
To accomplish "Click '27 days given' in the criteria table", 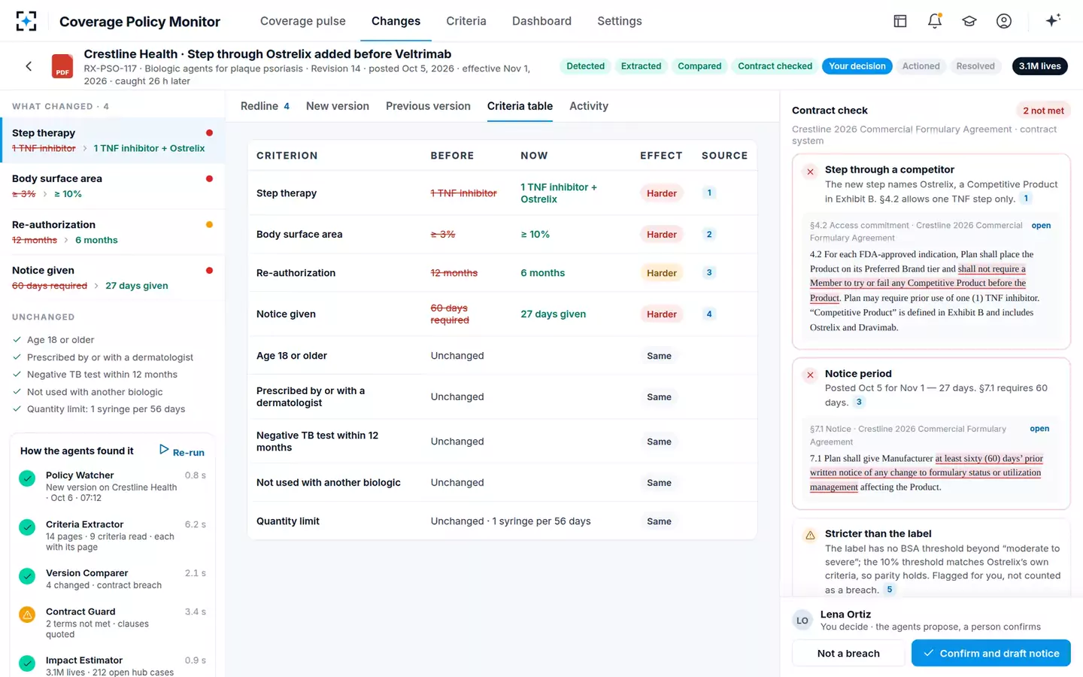I will (x=553, y=314).
